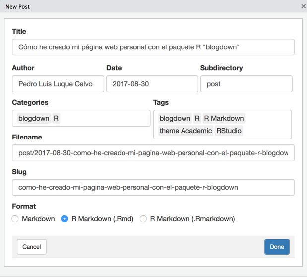Open the Subdirectory selector showing post
This screenshot has width=307, height=277.
[246, 84]
